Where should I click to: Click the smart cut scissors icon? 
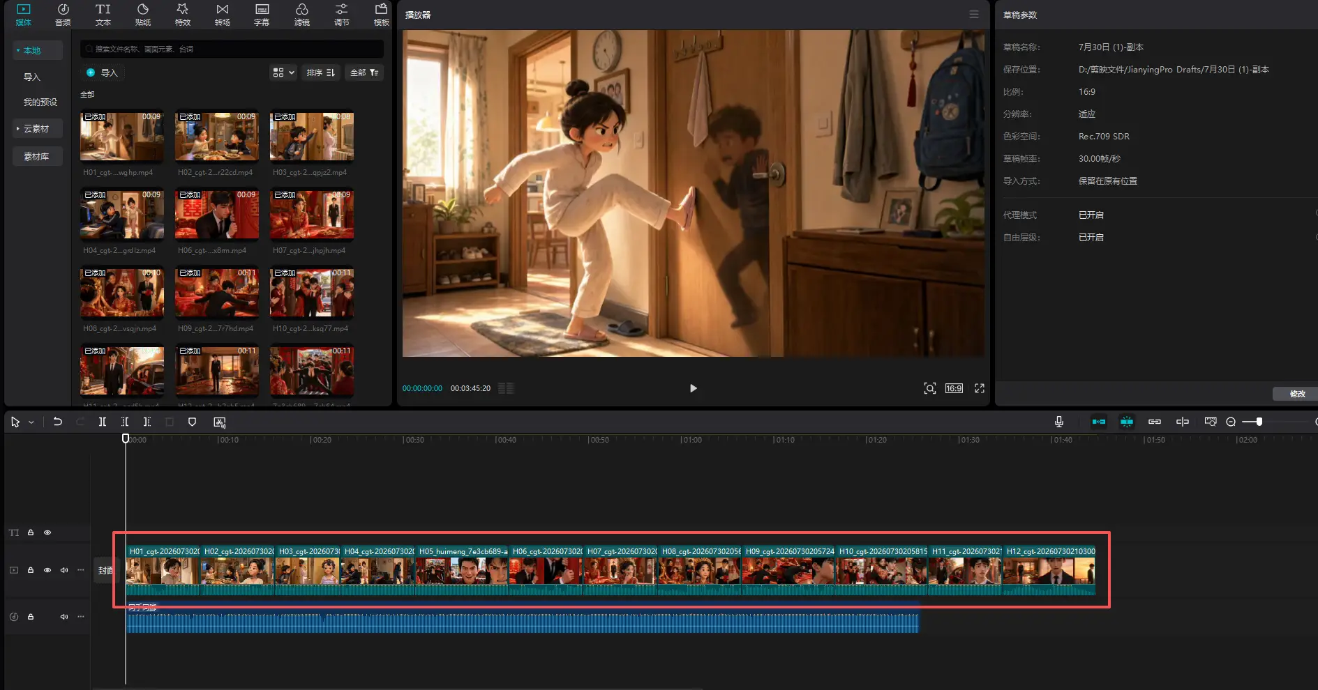tap(220, 422)
